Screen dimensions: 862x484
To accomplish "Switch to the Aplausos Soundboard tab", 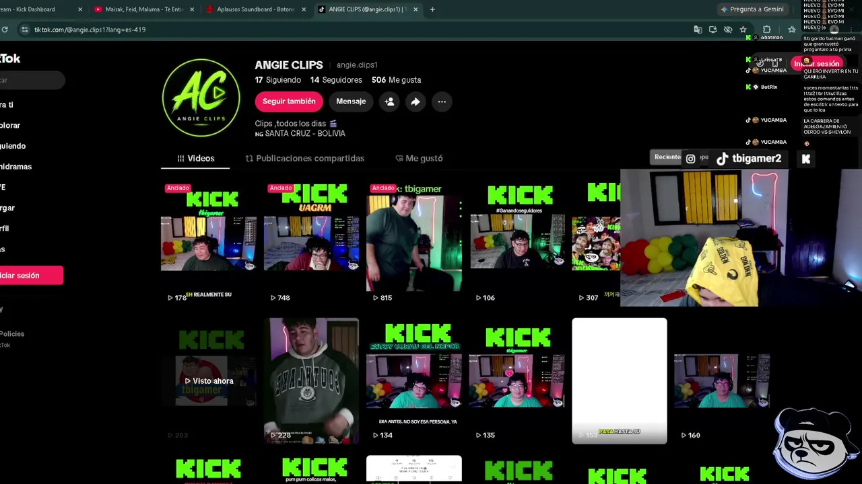I will pos(256,9).
